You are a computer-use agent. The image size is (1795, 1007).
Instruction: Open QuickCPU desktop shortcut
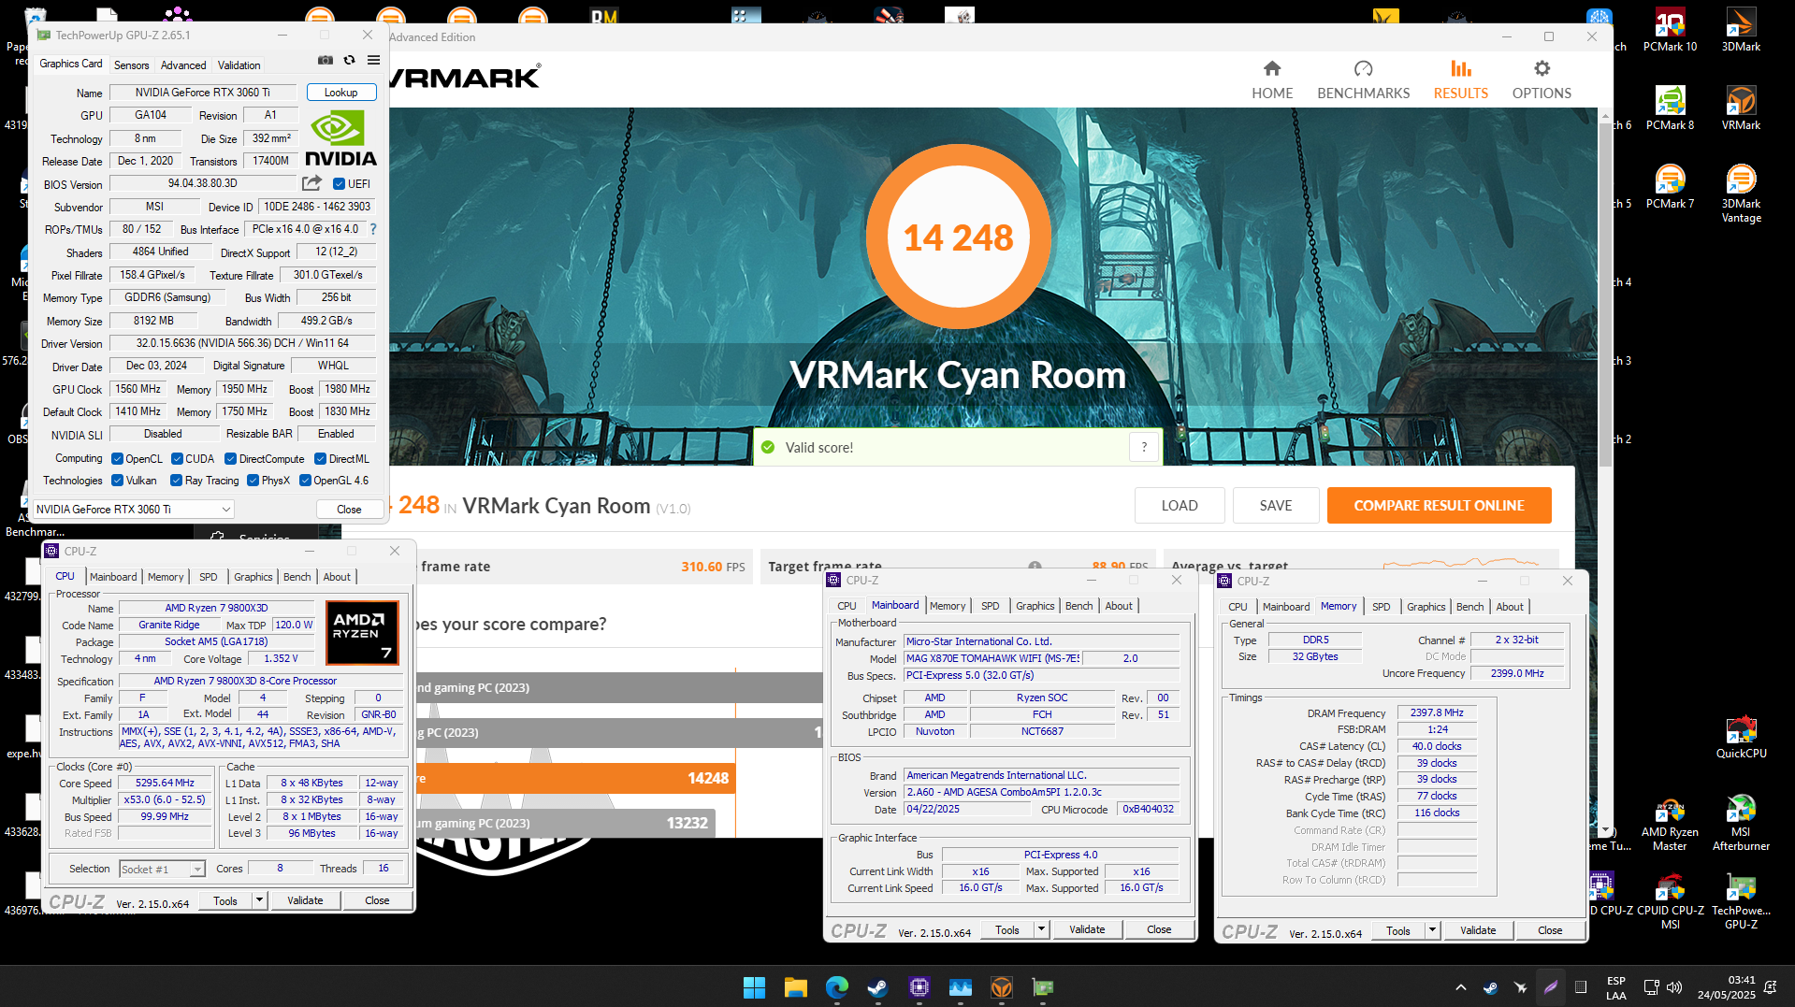[1741, 737]
